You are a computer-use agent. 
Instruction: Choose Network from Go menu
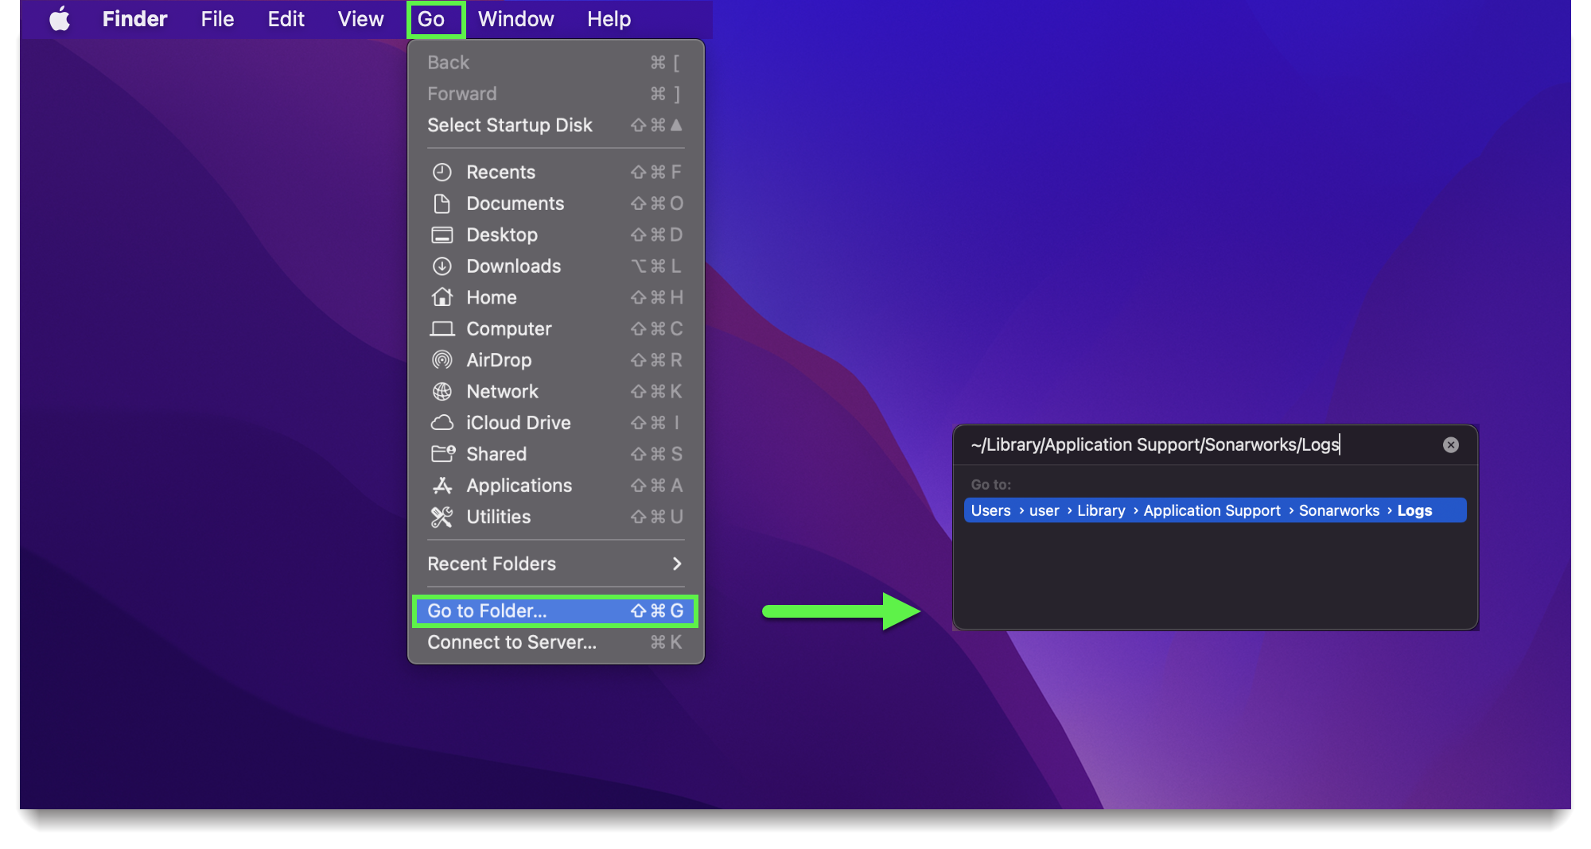coord(555,392)
